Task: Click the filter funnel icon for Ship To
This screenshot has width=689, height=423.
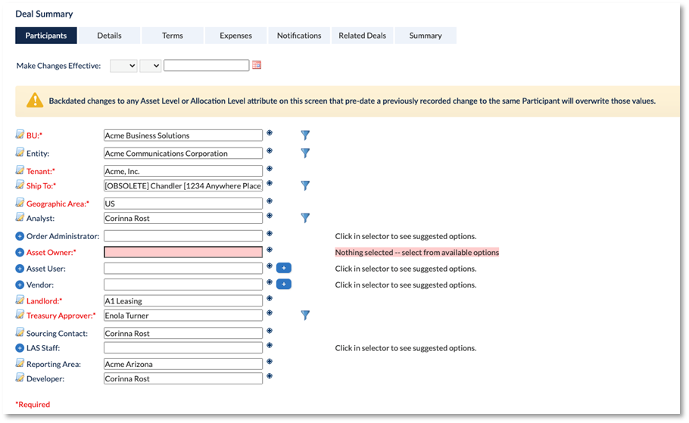Action: pos(305,186)
